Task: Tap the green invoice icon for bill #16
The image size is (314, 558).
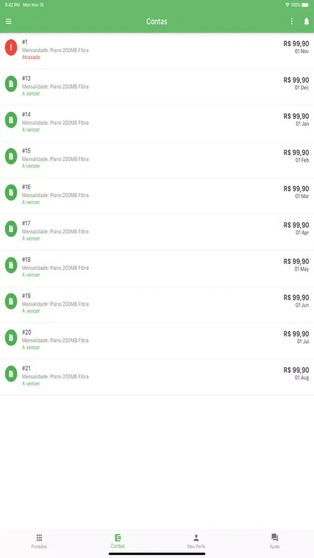Action: [x=11, y=193]
